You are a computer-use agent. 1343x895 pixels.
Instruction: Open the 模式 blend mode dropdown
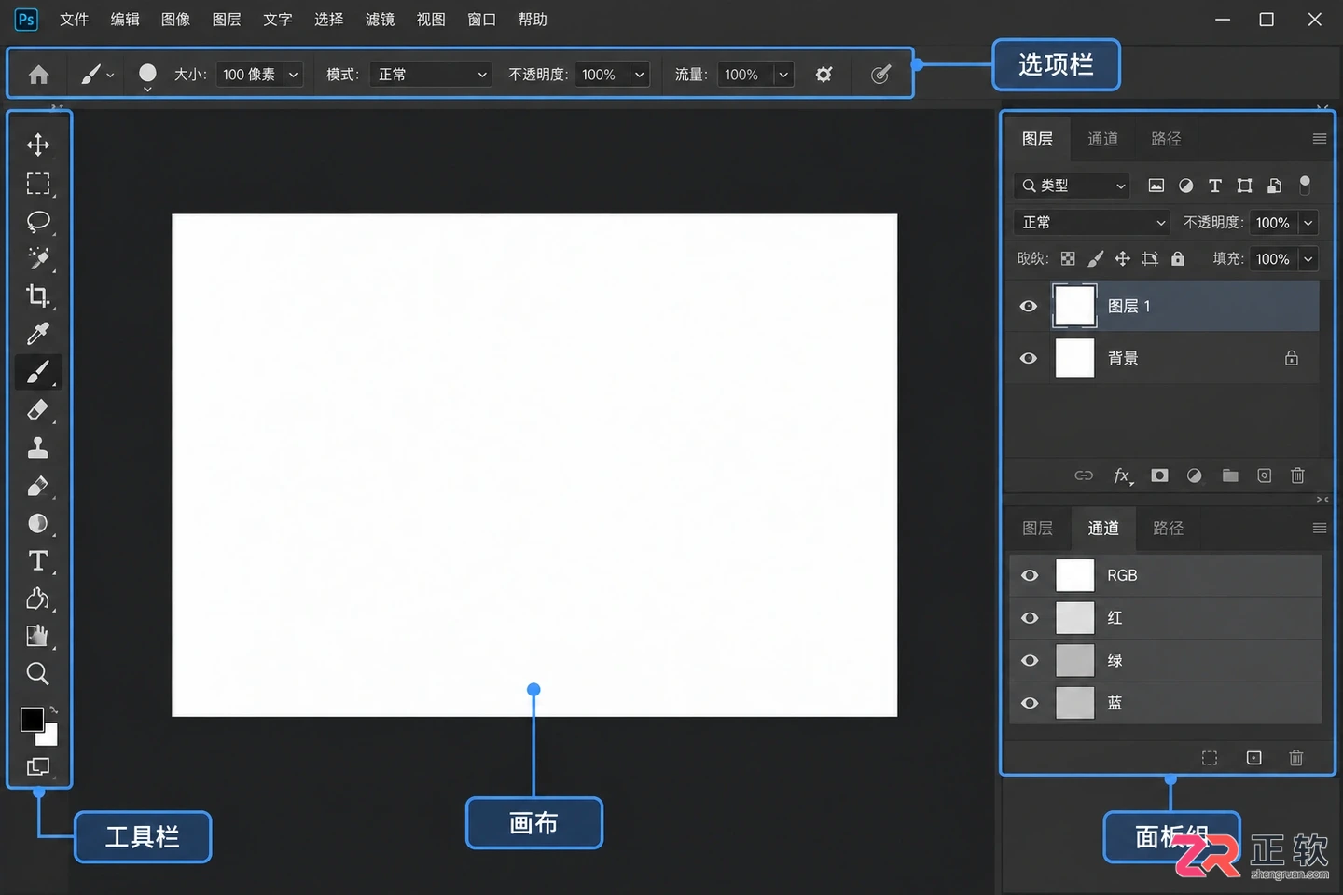[431, 75]
